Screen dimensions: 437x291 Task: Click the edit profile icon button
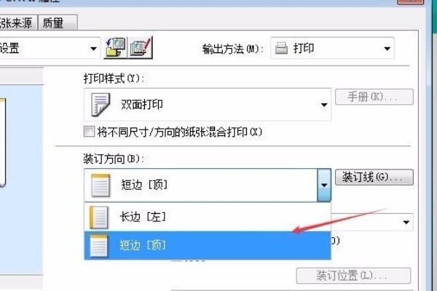(x=140, y=48)
